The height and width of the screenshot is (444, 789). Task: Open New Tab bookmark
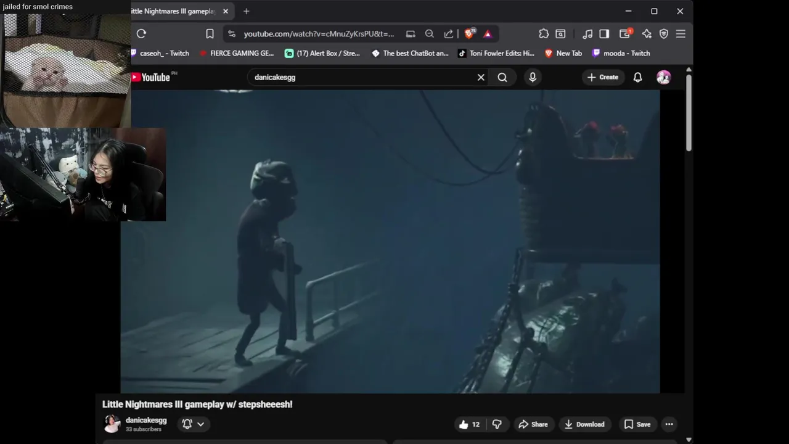coord(563,54)
